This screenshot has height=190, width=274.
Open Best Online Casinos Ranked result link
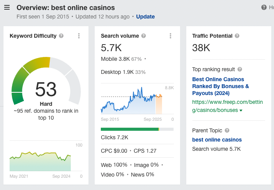(x=221, y=86)
